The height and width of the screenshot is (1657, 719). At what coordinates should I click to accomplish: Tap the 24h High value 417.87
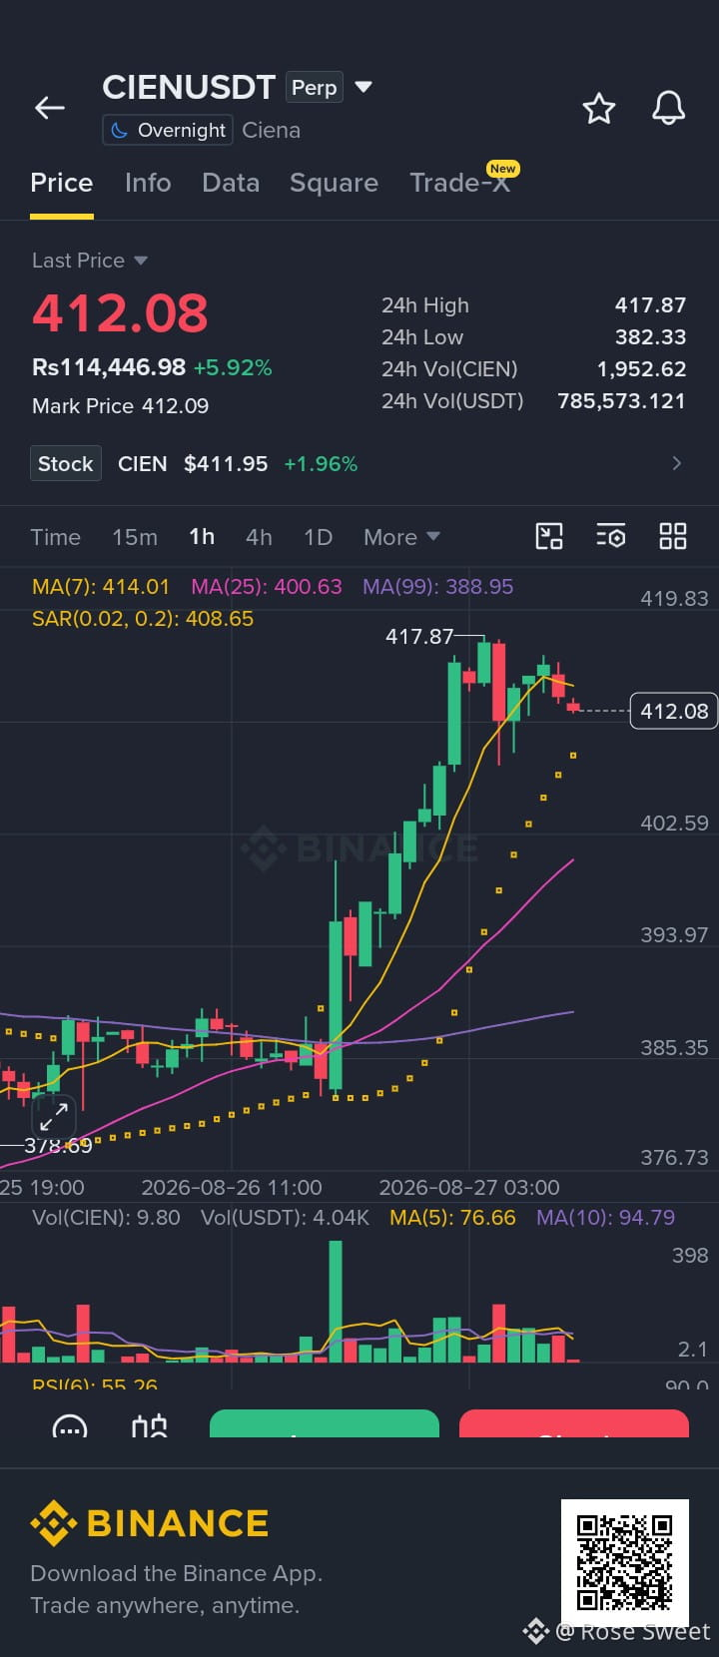click(650, 305)
